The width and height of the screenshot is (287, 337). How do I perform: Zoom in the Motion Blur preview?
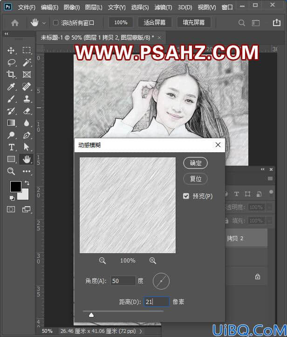152,261
